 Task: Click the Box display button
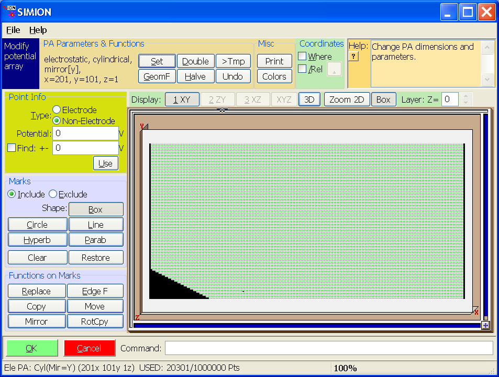[383, 99]
